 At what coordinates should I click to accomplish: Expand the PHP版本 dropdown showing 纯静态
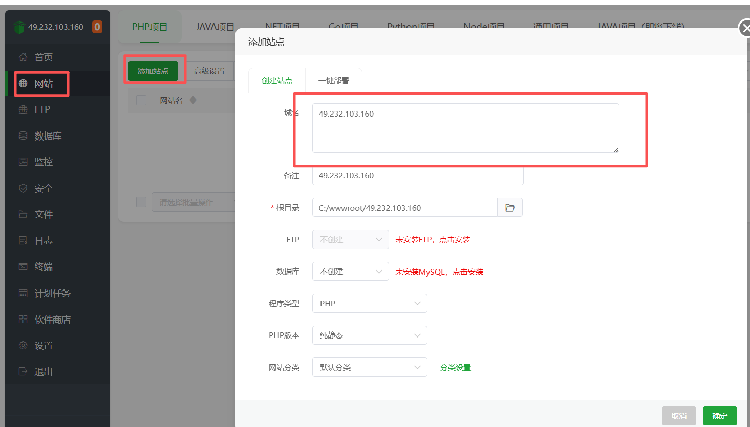coord(369,335)
